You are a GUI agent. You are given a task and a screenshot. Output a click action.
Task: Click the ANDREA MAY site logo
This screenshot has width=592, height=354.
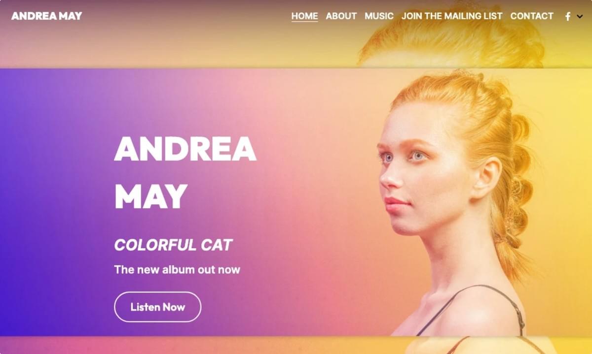[x=47, y=16]
